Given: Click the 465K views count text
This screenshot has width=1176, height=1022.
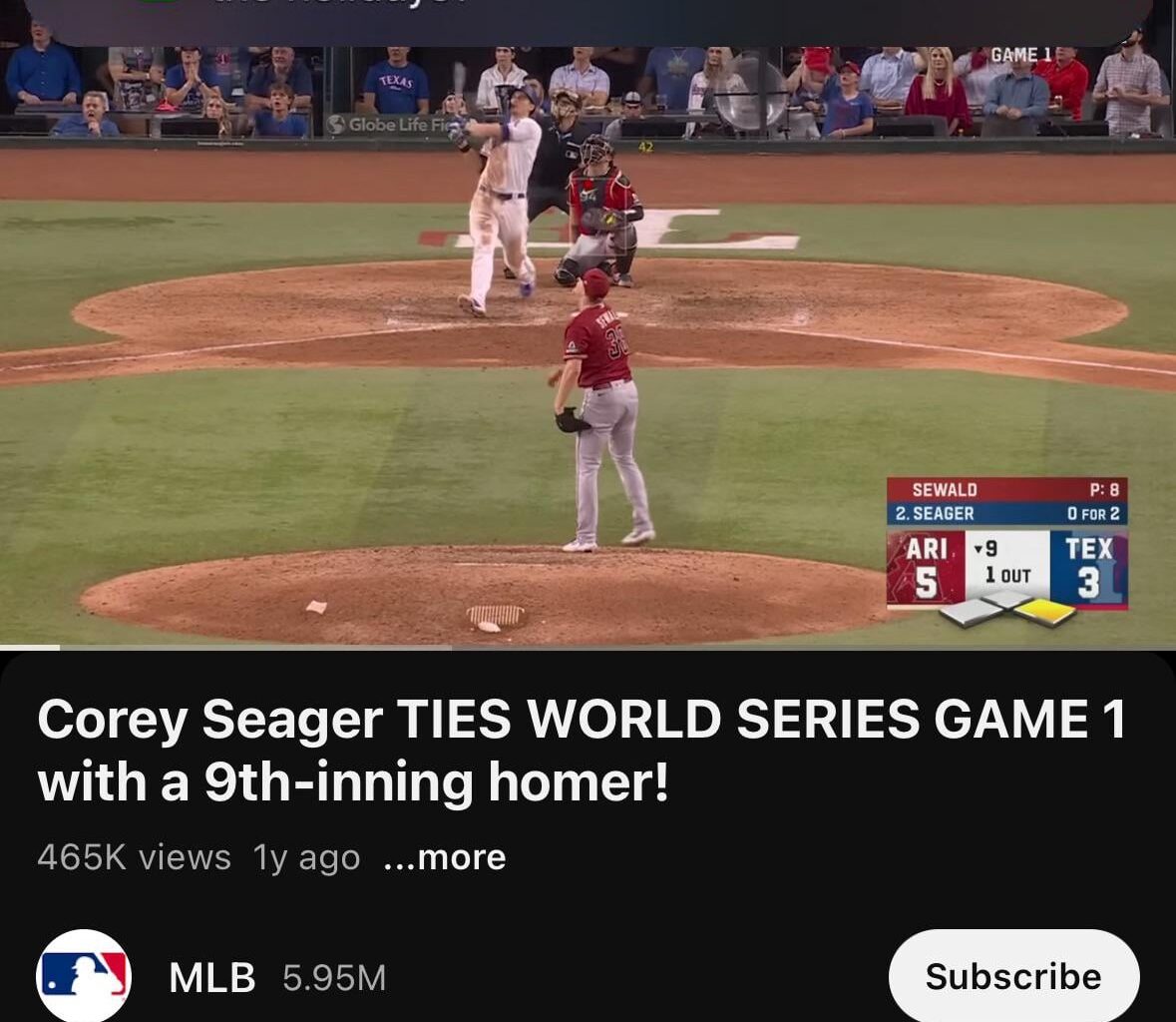Looking at the screenshot, I should (x=134, y=857).
